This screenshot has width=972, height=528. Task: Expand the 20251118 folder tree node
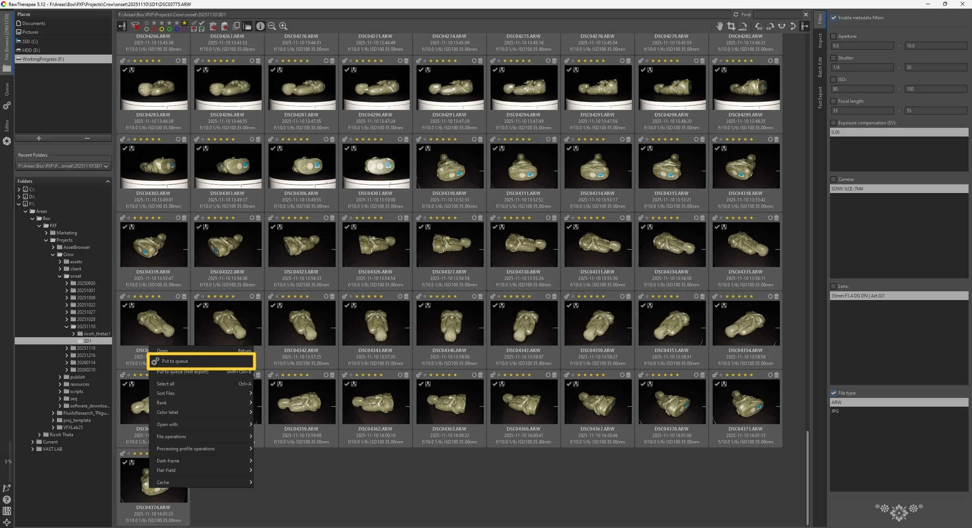[x=67, y=348]
